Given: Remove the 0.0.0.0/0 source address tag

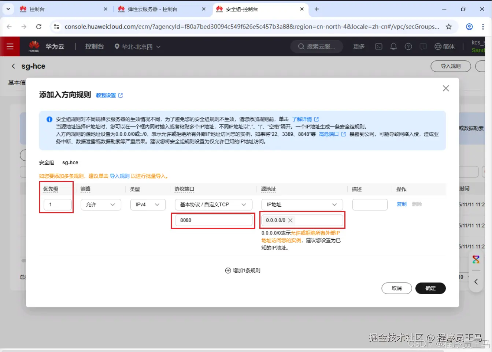Looking at the screenshot, I should coord(291,220).
